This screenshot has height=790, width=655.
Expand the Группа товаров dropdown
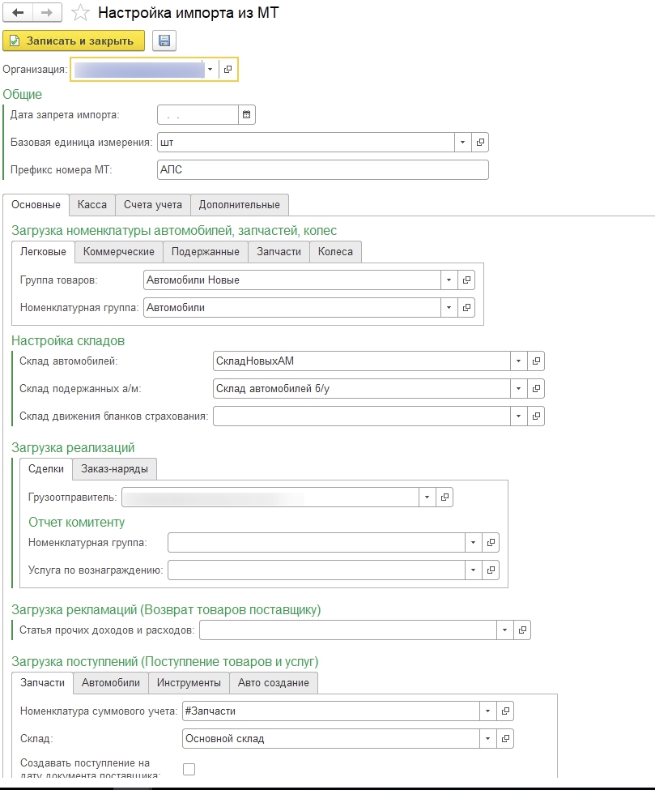pos(449,280)
